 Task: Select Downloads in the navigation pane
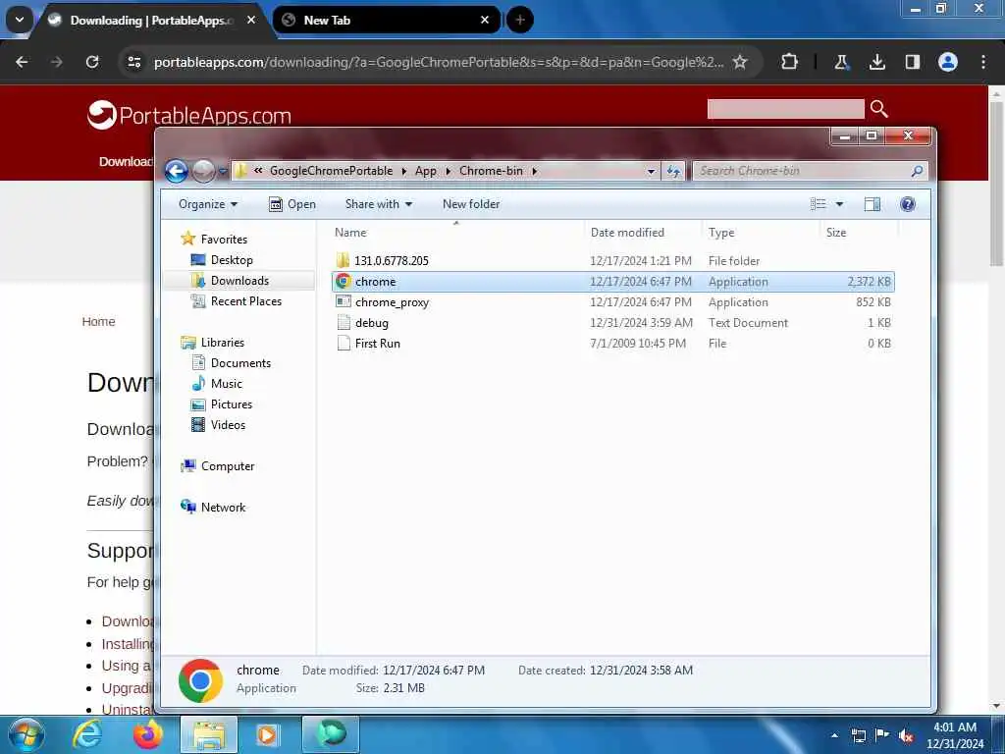(x=239, y=281)
